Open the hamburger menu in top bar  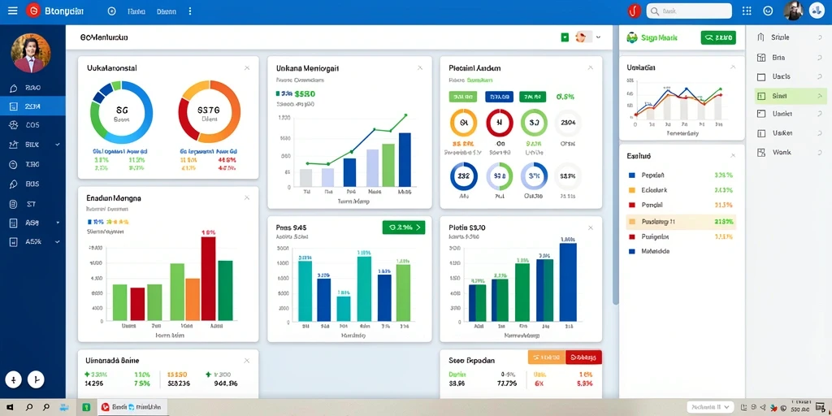point(12,10)
